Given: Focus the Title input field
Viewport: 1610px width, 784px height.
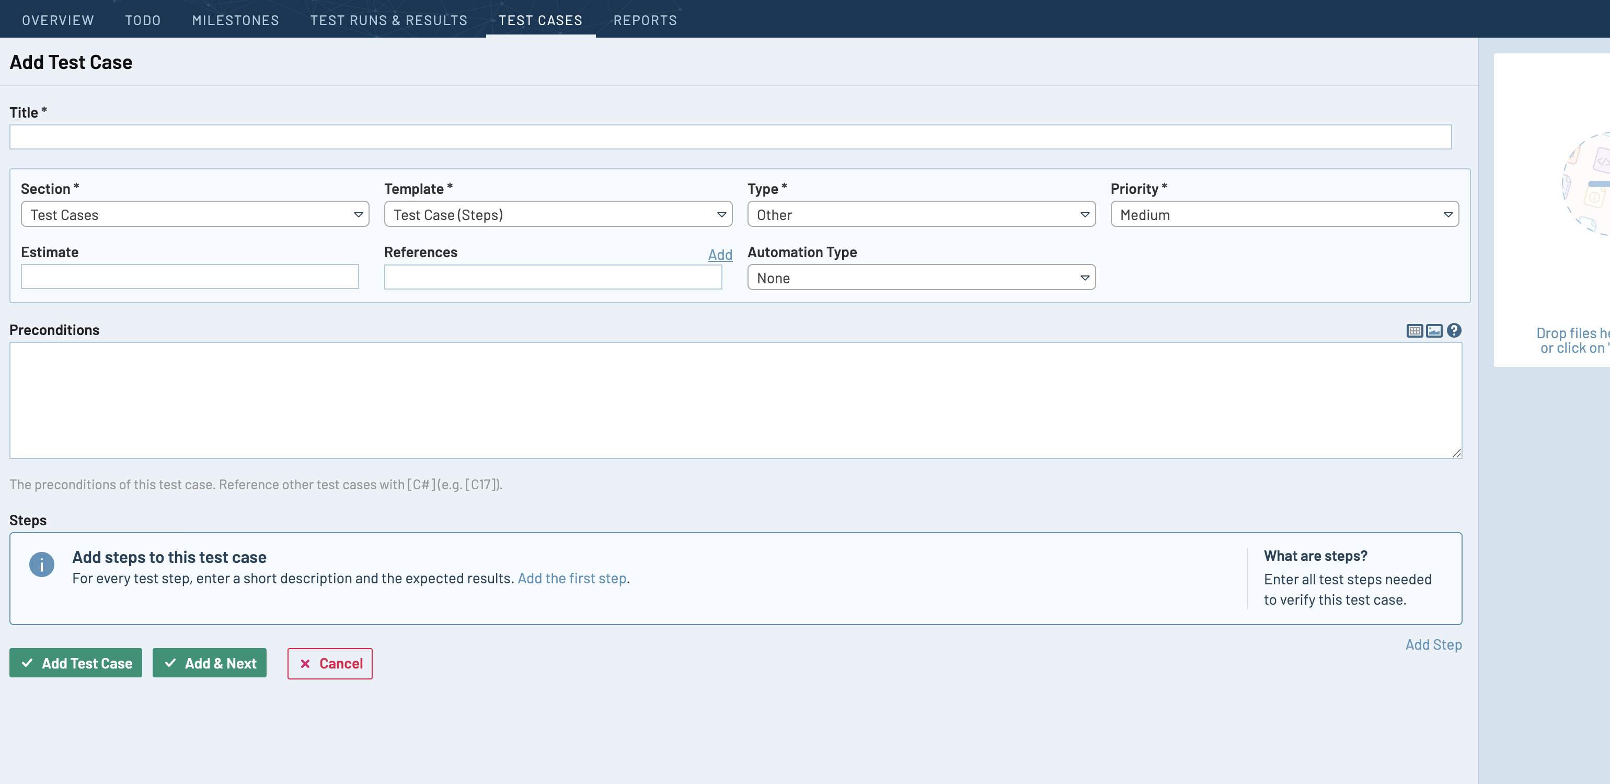Looking at the screenshot, I should click(x=730, y=137).
